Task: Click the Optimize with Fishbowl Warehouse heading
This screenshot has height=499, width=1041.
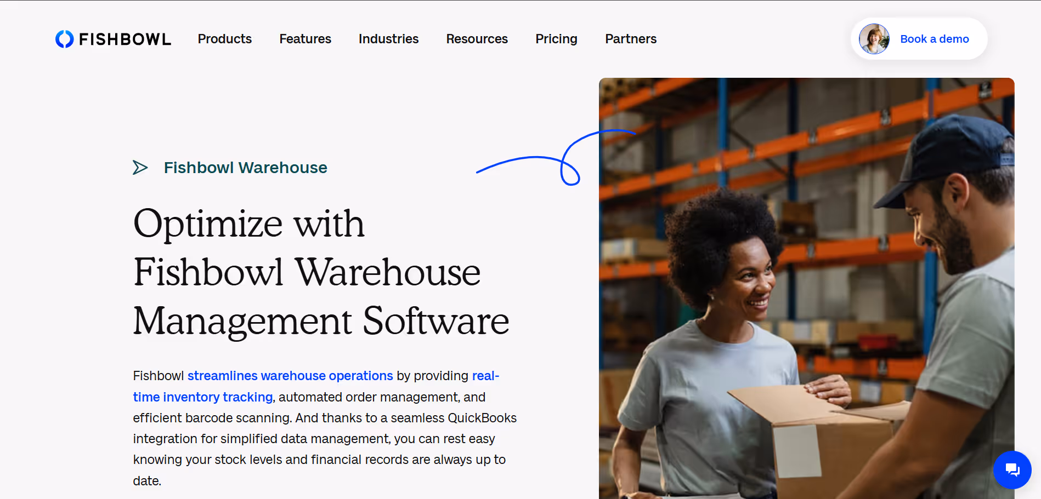Action: pos(321,272)
